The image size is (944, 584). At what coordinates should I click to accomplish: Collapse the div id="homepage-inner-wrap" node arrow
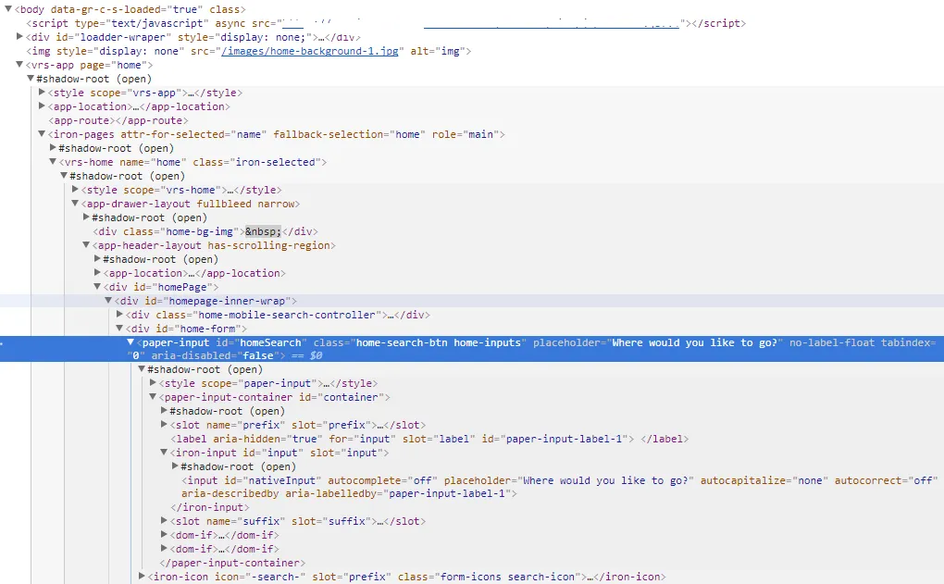[108, 301]
